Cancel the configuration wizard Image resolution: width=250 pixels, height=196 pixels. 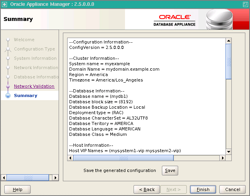point(233,189)
